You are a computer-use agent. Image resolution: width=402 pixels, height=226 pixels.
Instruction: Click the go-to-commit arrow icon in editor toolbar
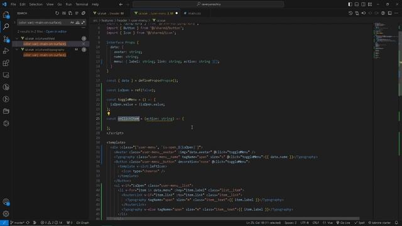[x=364, y=13]
